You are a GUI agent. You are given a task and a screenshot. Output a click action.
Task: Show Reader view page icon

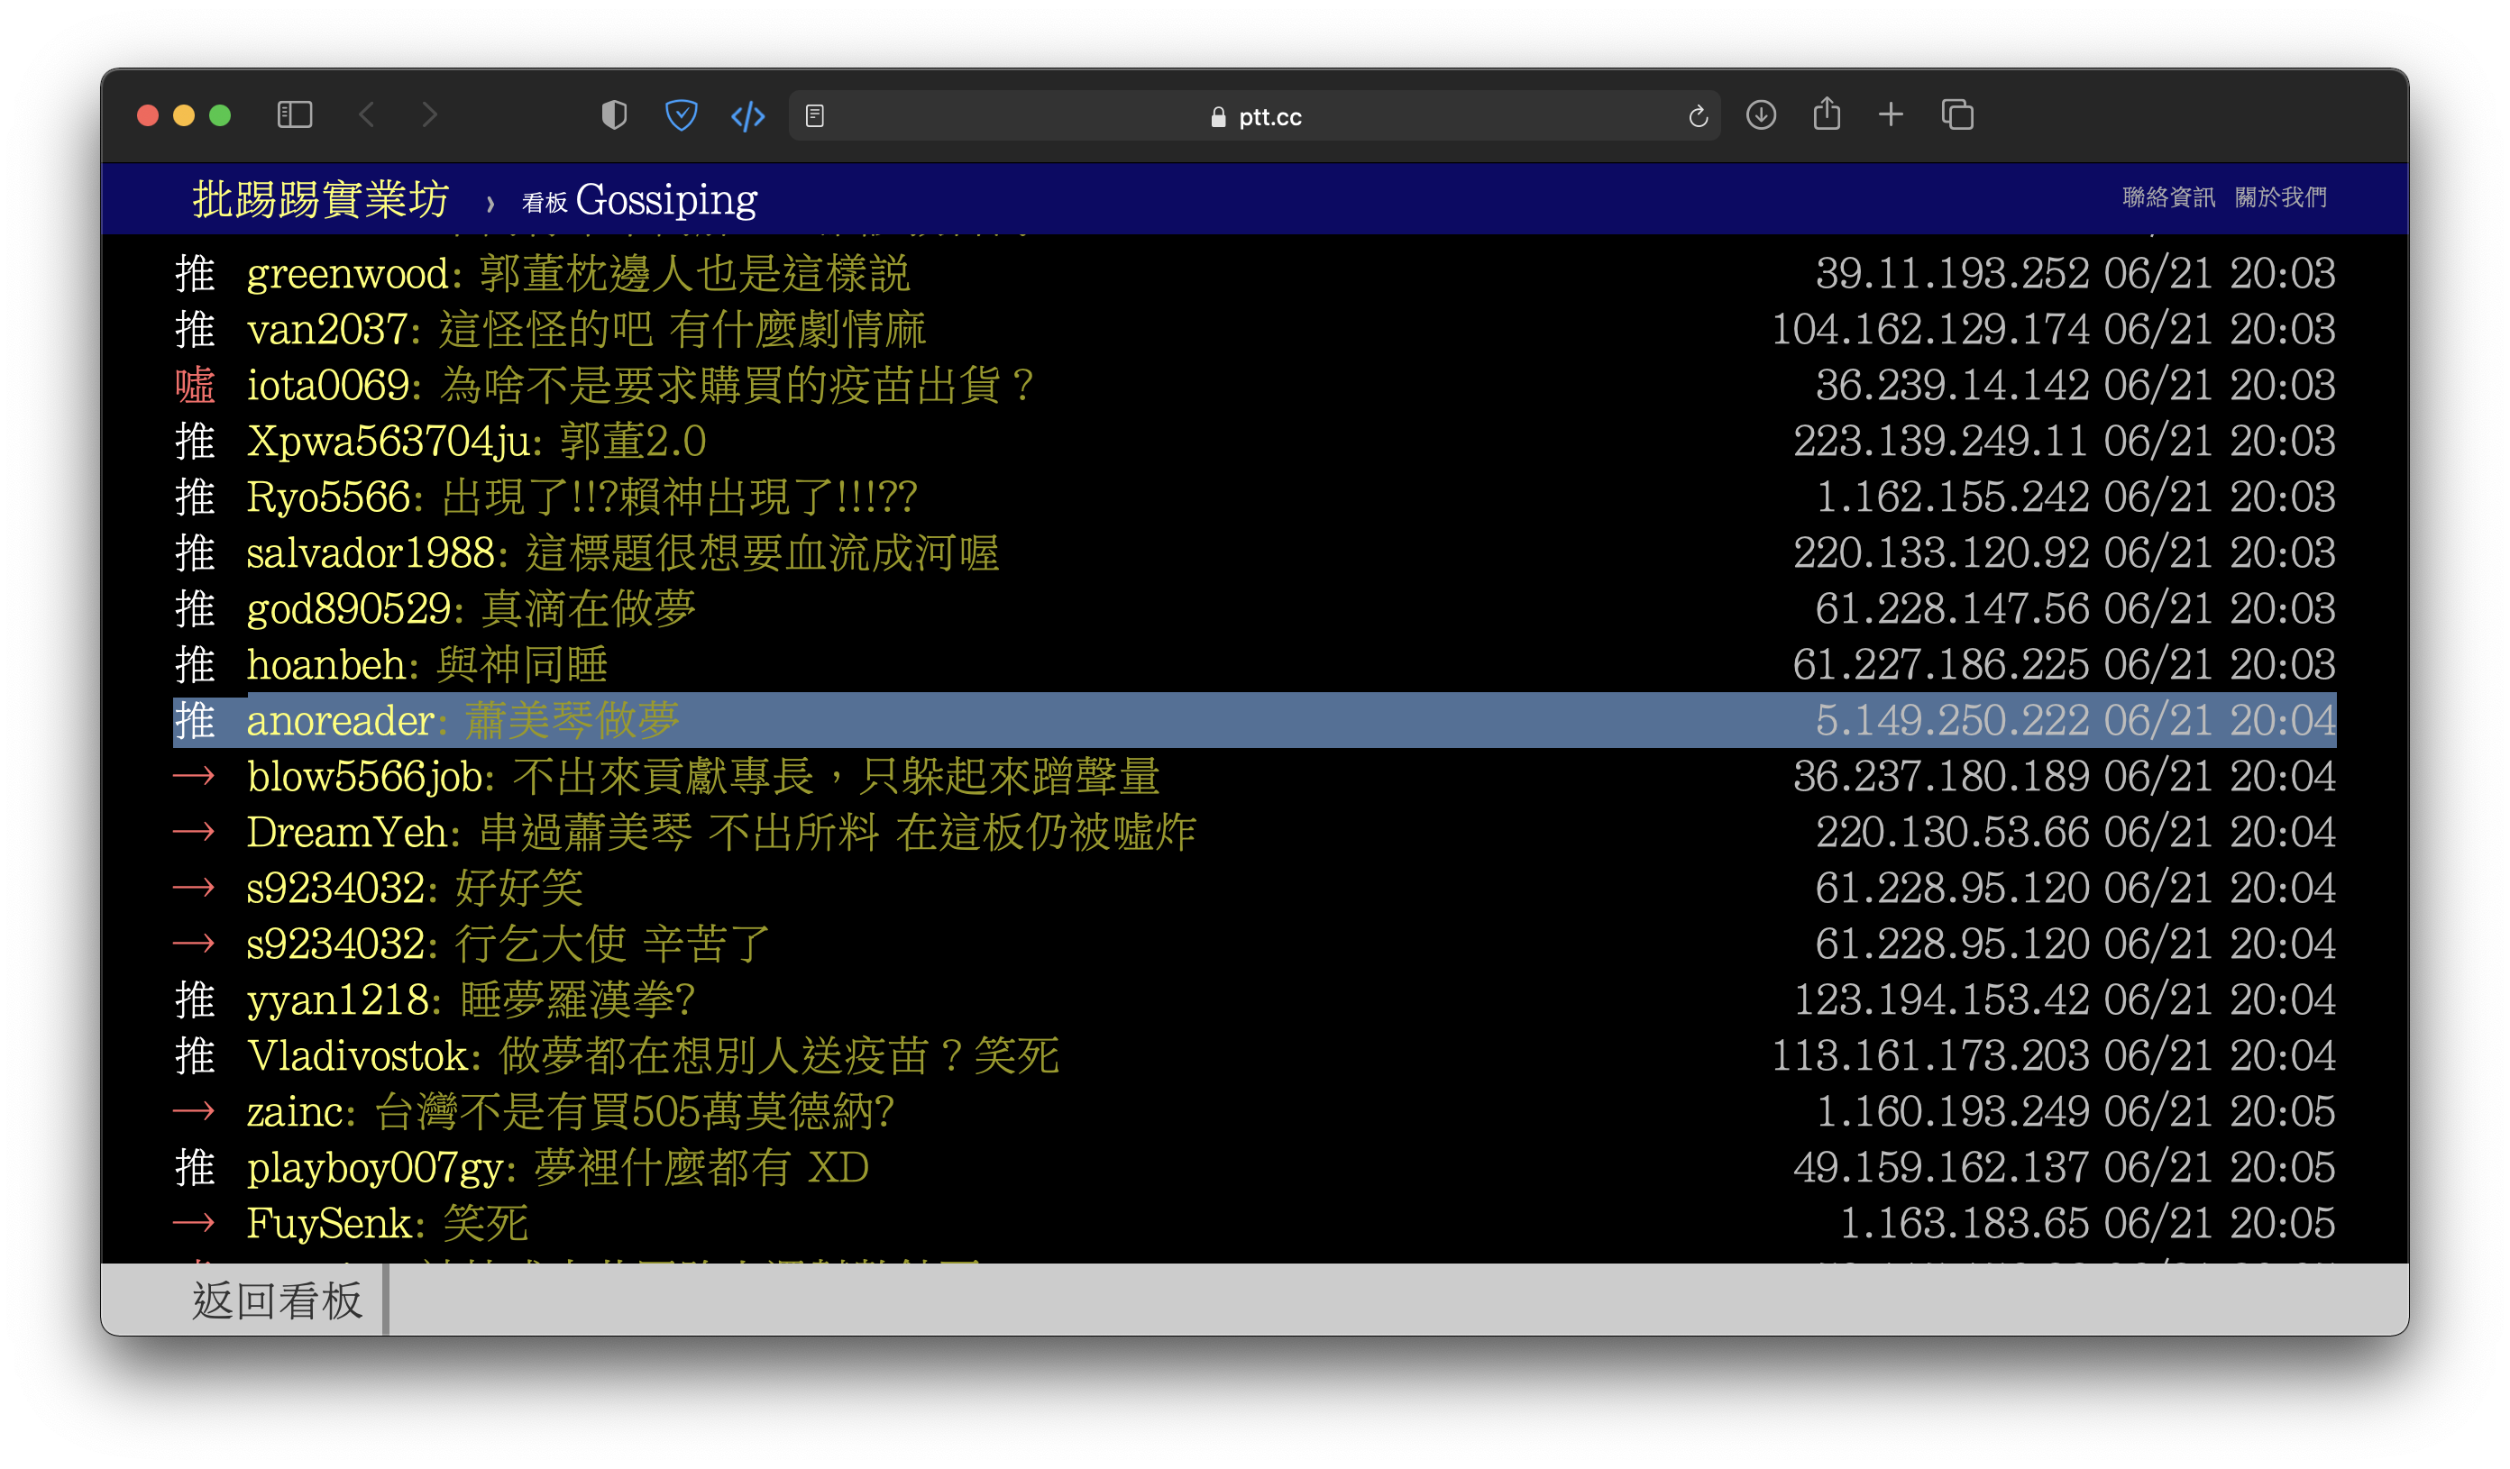tap(815, 116)
